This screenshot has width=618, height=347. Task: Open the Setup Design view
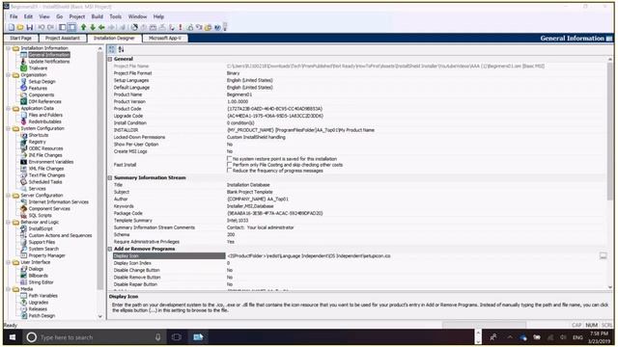[42, 81]
